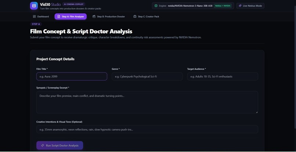Click the textarea resize handle corner

point(257,112)
